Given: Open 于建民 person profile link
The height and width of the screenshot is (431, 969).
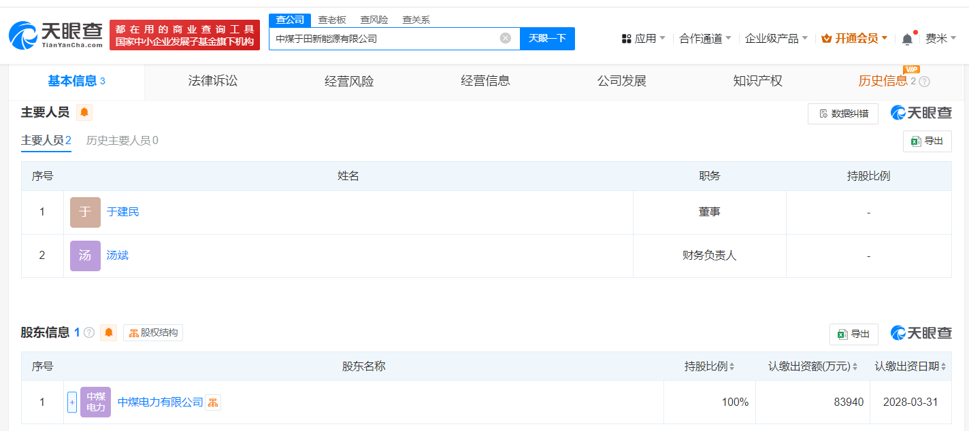Looking at the screenshot, I should 123,212.
